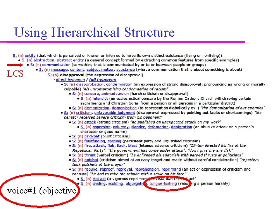Viewport: 279px width, 209px height.
Task: Click the 'carping' link
Action: pos(114,141)
